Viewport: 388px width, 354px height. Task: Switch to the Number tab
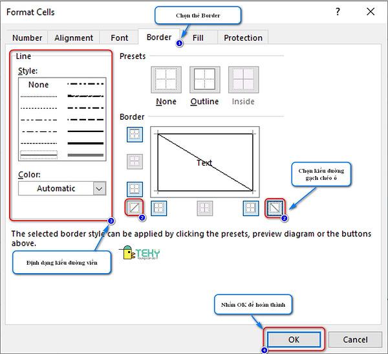click(27, 38)
